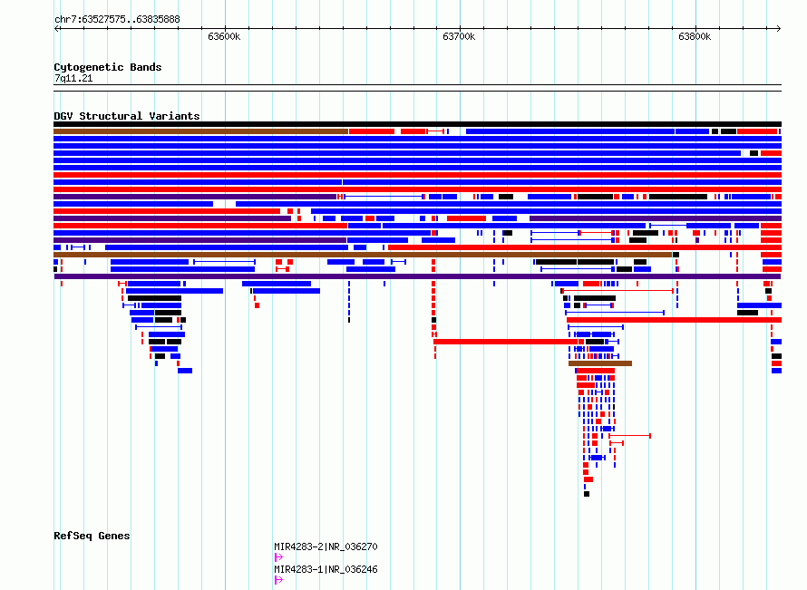Open the DGV Structural Variants track title
The width and height of the screenshot is (807, 590).
point(127,116)
